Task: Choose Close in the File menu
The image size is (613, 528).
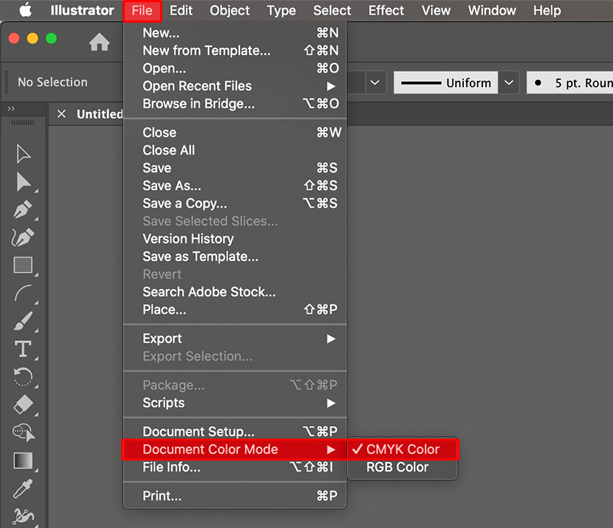Action: coord(235,133)
